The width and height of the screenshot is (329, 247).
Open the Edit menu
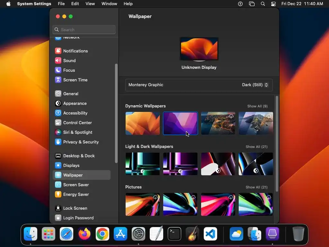[x=75, y=4]
